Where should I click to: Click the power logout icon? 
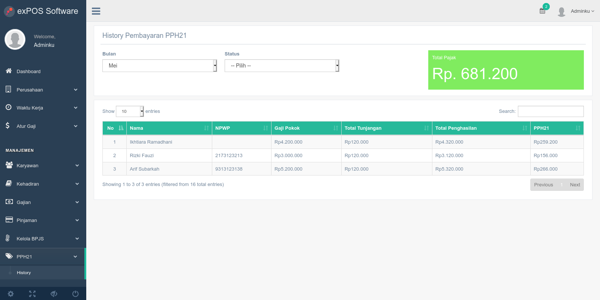tap(75, 294)
